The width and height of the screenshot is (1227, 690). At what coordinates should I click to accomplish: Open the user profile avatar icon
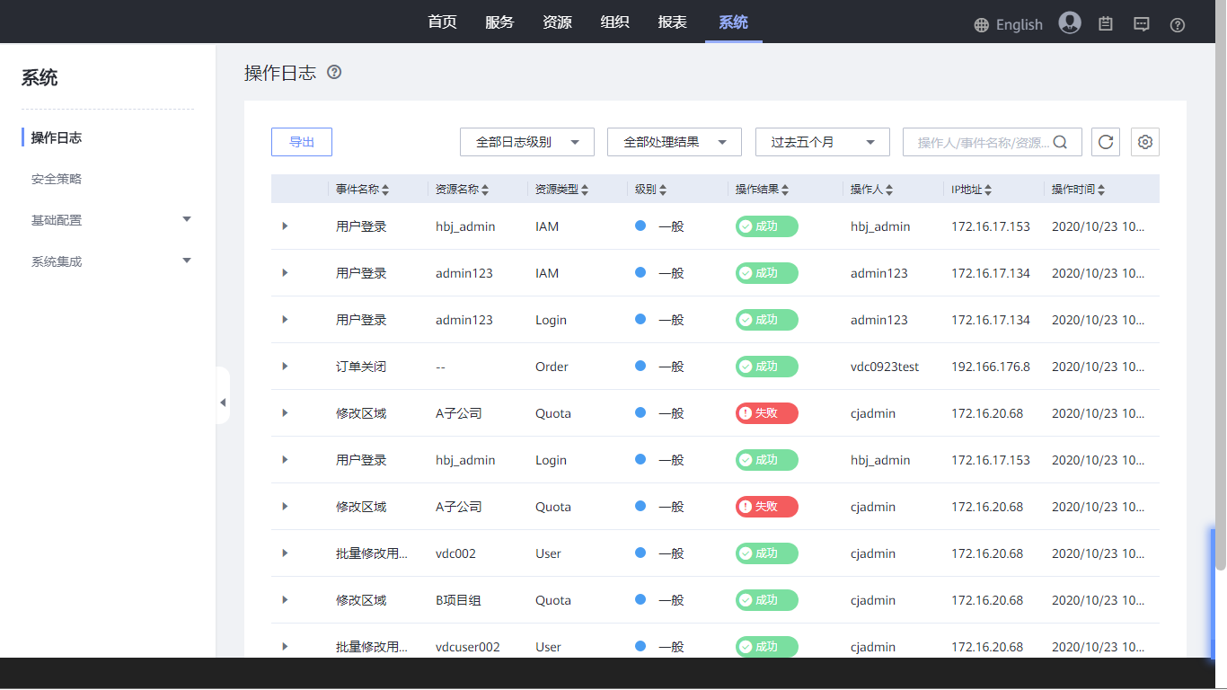point(1069,23)
